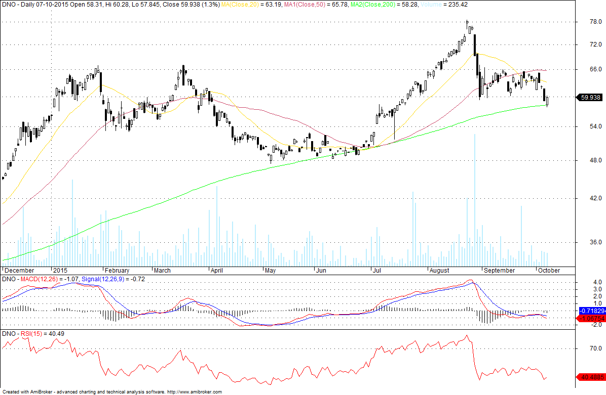Select the MA(Close,20) legend text

(x=240, y=5)
